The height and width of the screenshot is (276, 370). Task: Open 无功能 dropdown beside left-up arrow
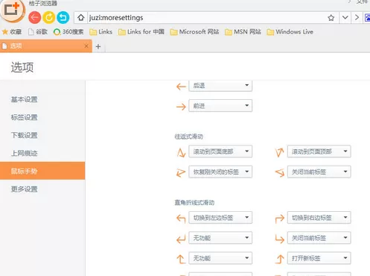pos(220,258)
